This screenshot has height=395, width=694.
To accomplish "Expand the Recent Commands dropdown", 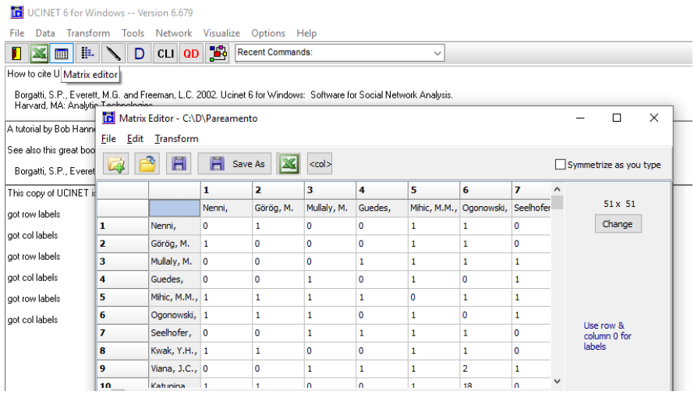I will click(437, 53).
